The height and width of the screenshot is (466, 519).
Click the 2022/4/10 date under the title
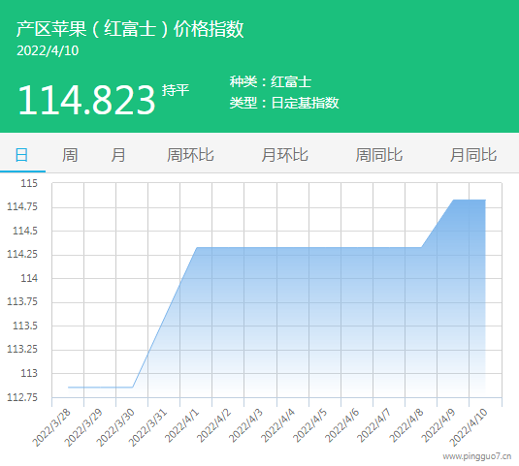[48, 50]
